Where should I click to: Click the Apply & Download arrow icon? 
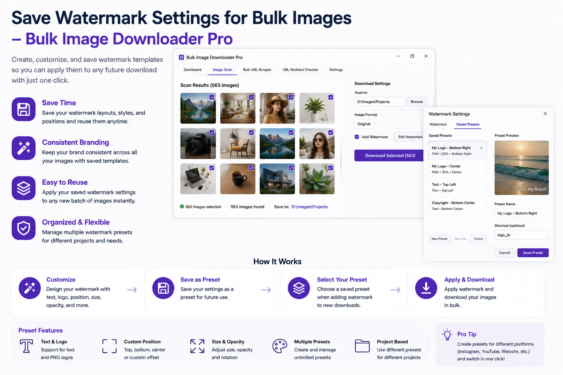click(x=426, y=288)
